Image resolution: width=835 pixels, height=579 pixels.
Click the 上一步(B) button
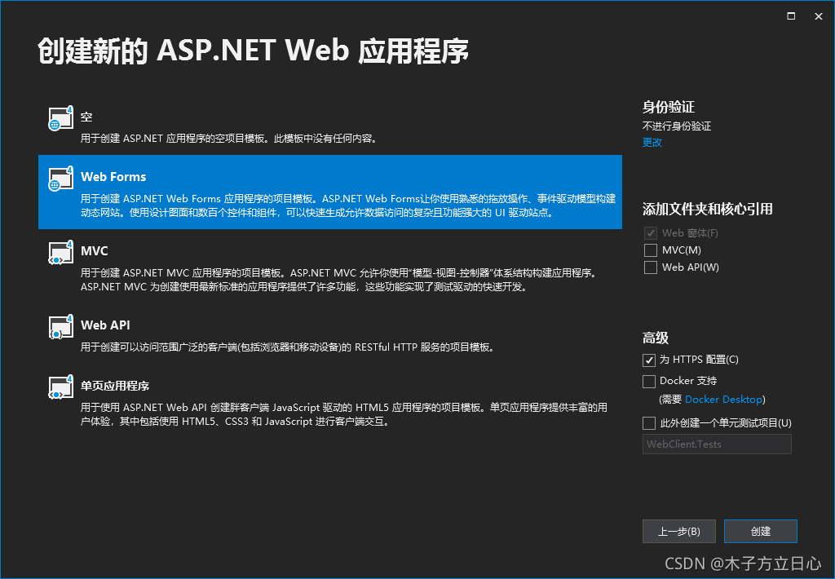(678, 531)
